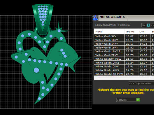154x115 pixels.
Task: Click the Metal Weights scale icon
Action: pyautogui.click(x=95, y=18)
